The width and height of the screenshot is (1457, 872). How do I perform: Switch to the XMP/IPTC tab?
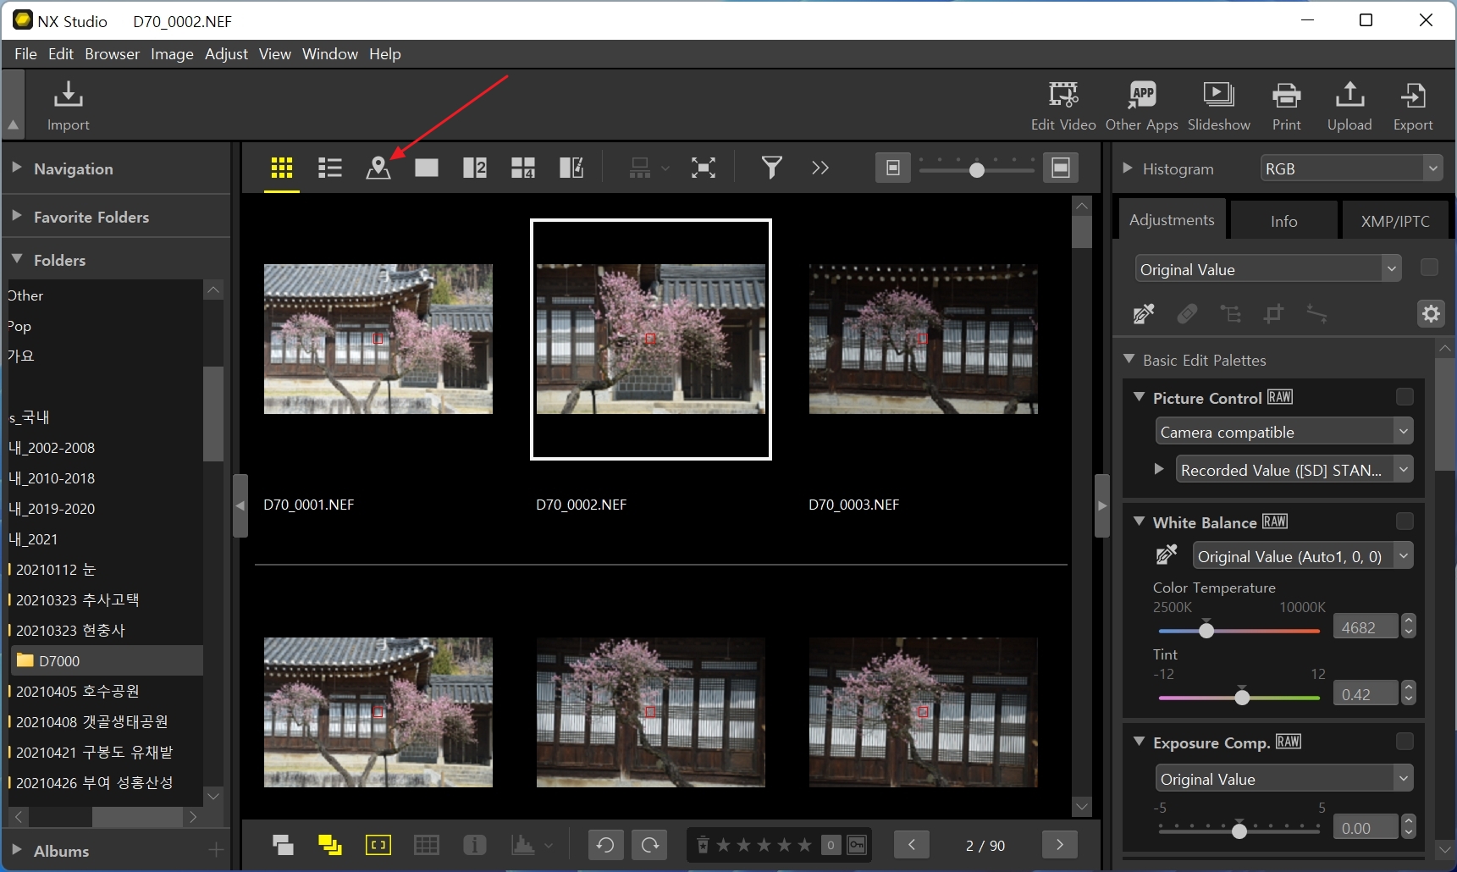[1394, 220]
